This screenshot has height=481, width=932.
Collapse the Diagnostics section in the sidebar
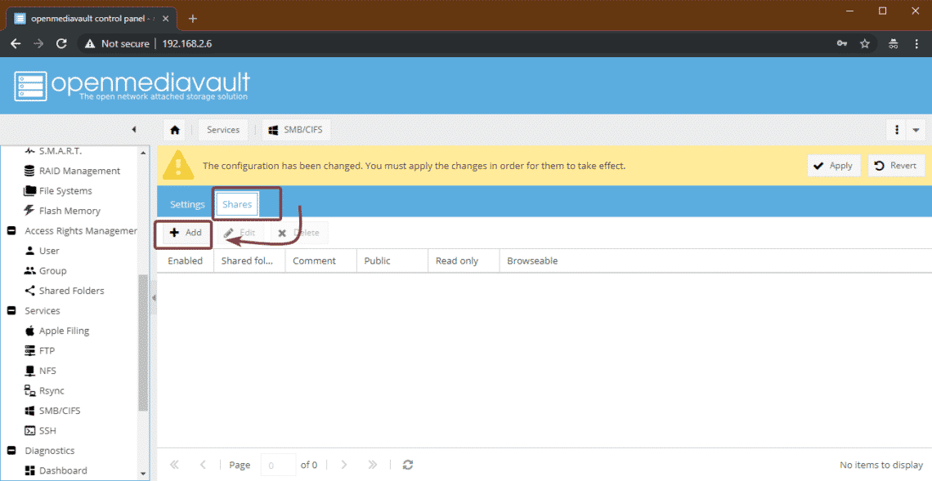click(11, 451)
